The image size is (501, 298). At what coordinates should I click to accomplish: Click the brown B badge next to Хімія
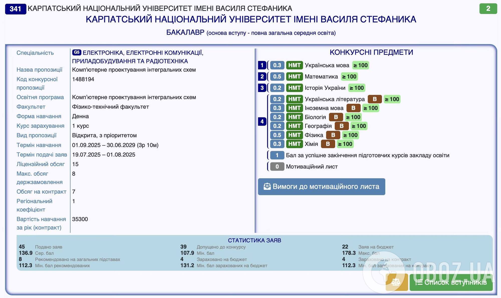pyautogui.click(x=328, y=144)
